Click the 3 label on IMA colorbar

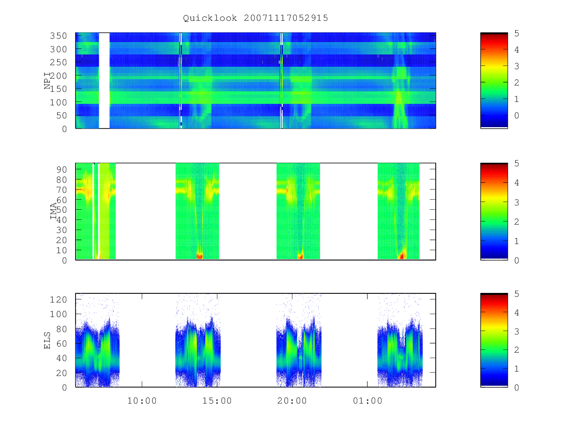point(516,202)
